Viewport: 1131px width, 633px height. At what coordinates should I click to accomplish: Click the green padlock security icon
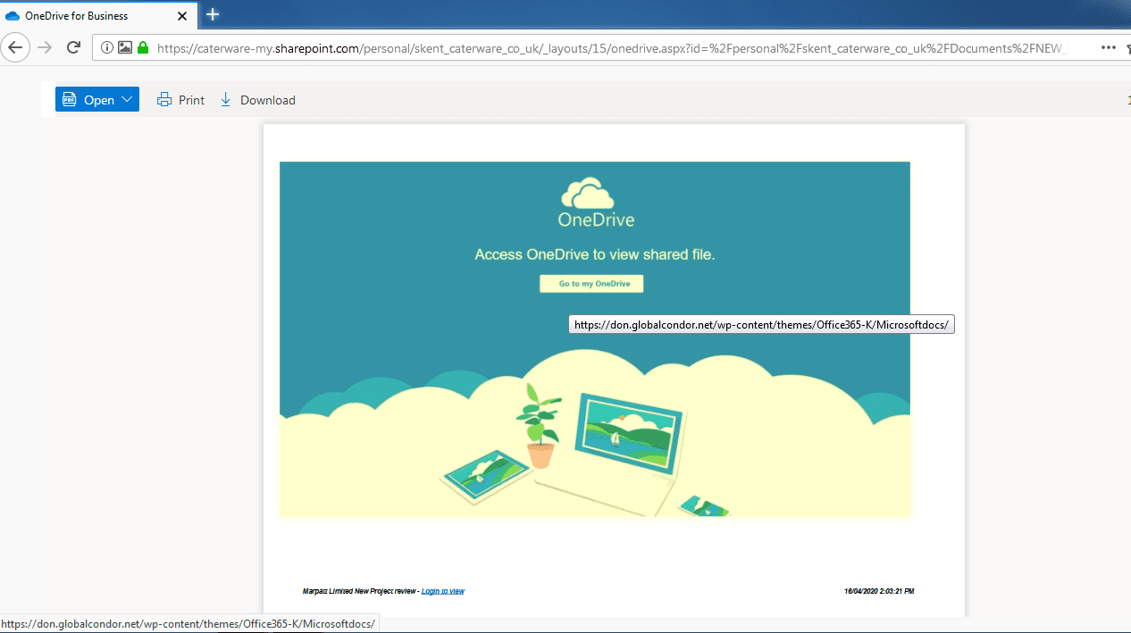143,47
